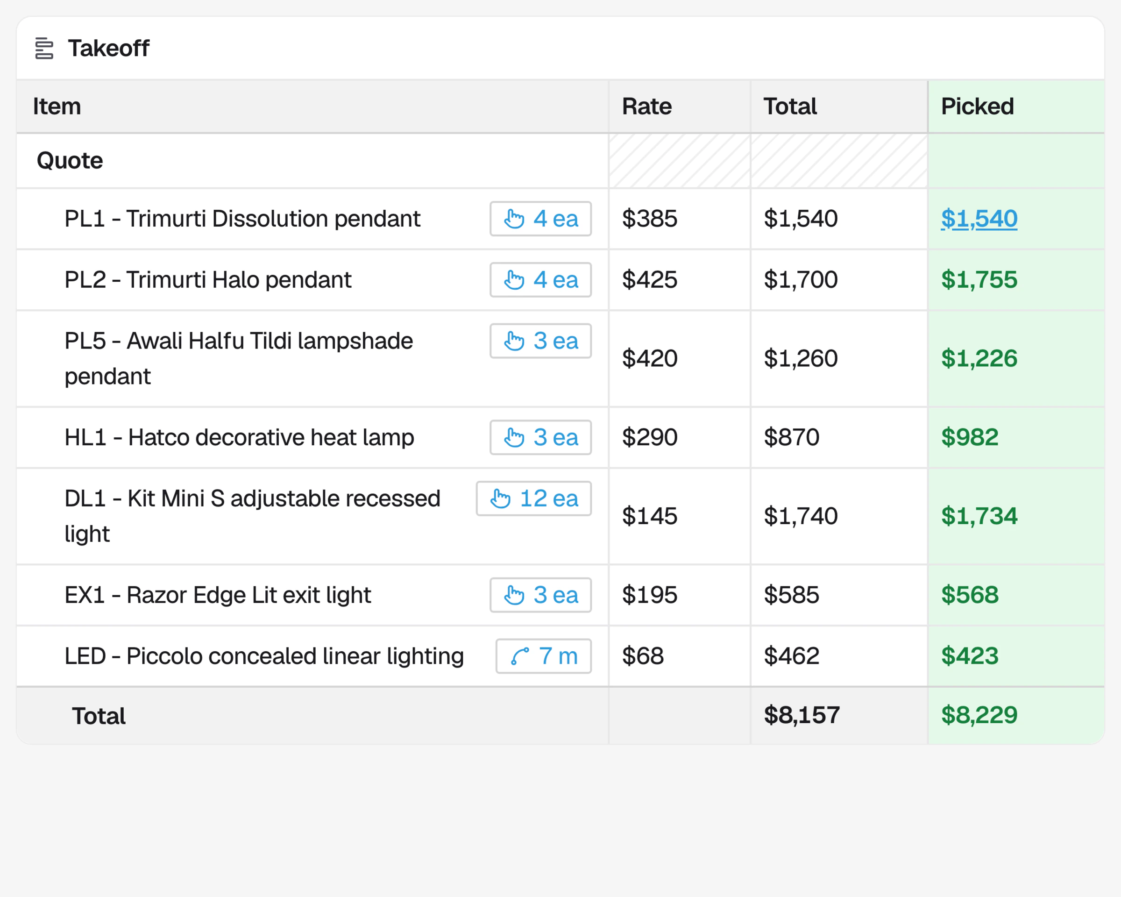
Task: Click the $8,229 picked grand total
Action: click(979, 716)
